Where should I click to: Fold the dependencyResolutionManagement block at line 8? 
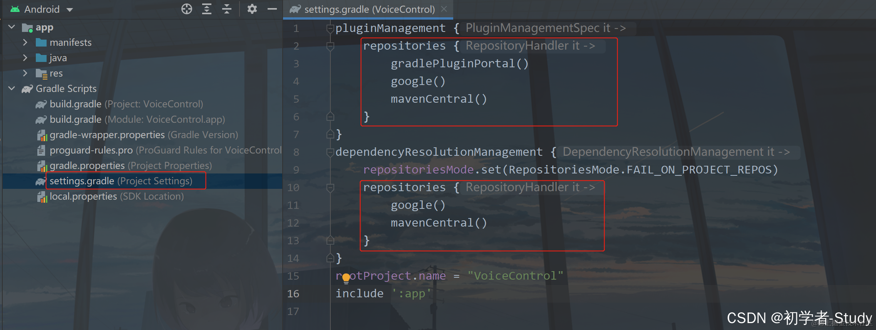tap(330, 152)
